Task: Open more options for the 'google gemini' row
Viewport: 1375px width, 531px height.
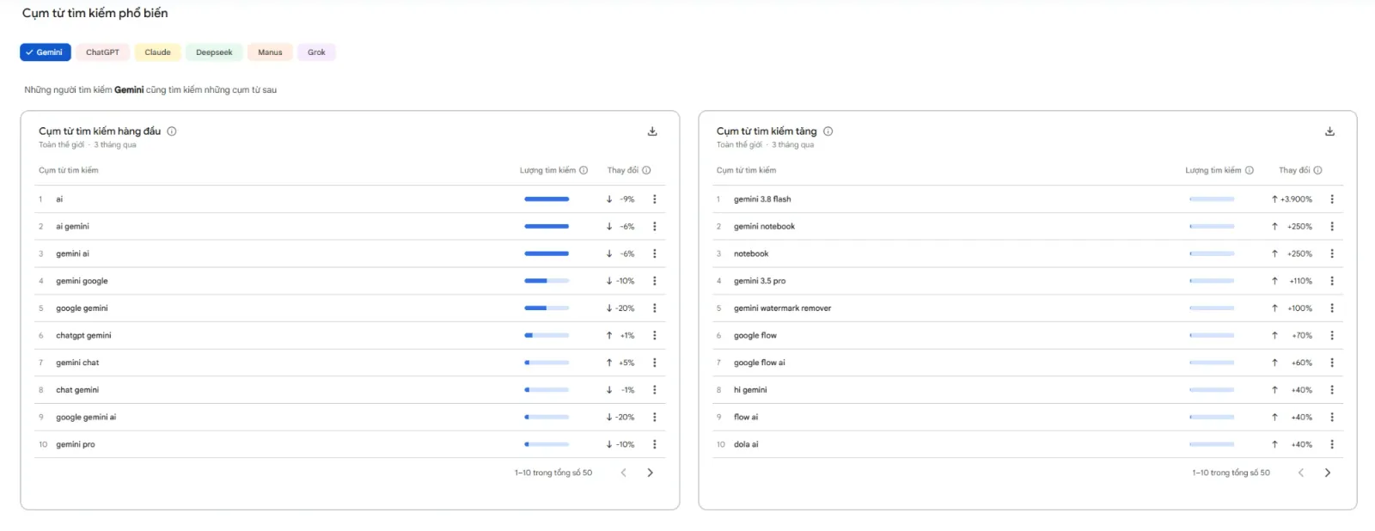Action: (655, 308)
